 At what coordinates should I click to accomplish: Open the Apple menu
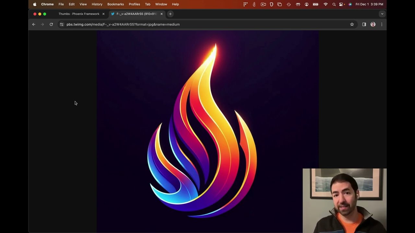[x=35, y=4]
